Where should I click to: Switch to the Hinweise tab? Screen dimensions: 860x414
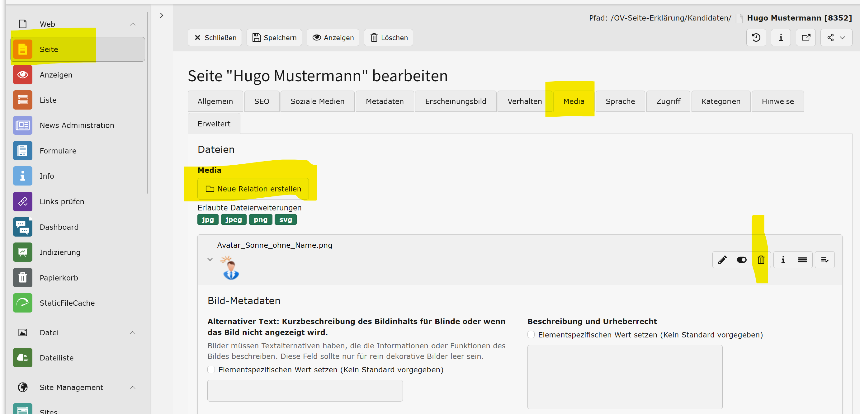(x=778, y=101)
